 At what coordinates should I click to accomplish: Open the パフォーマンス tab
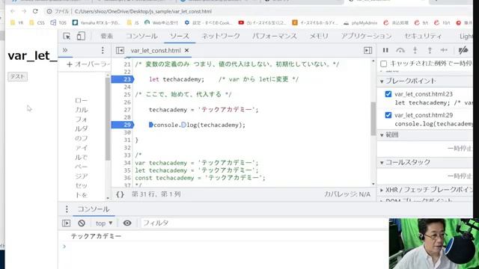(x=275, y=37)
